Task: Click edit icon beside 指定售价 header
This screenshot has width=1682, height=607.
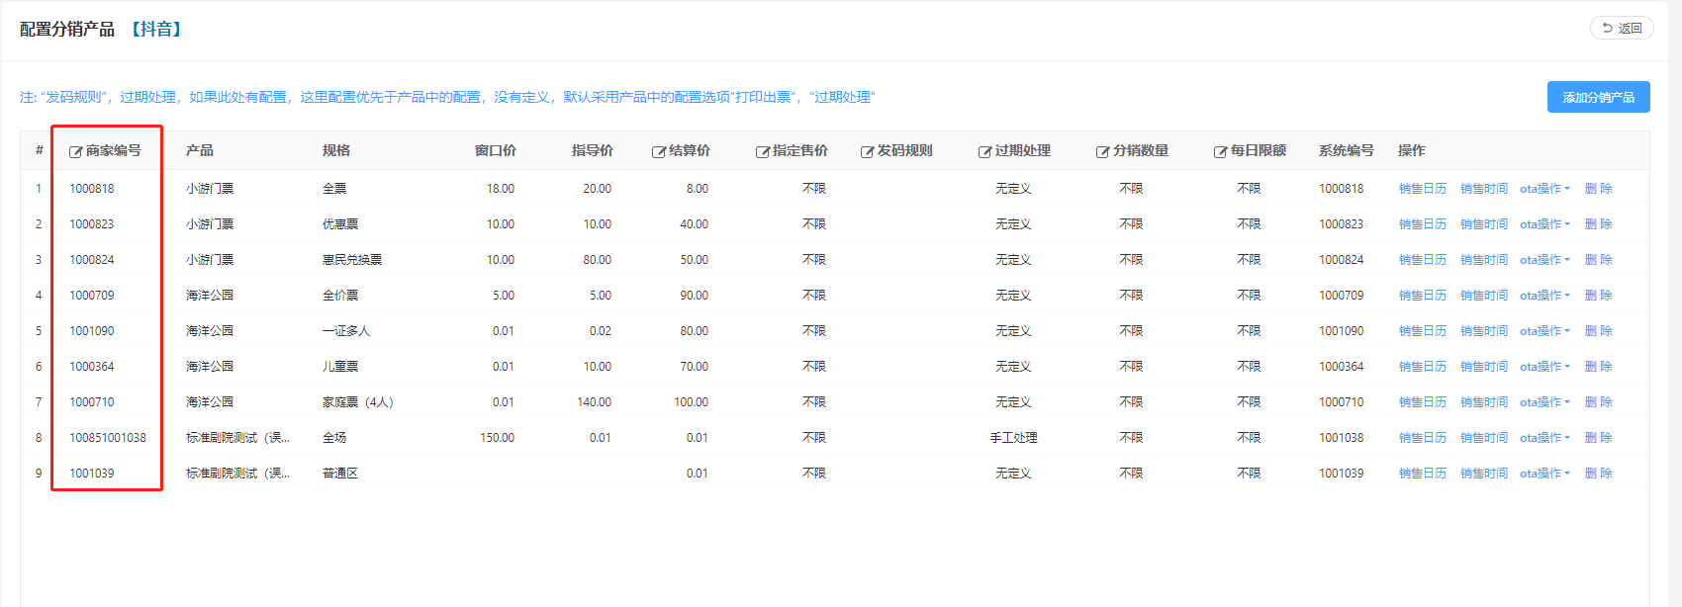Action: 762,151
